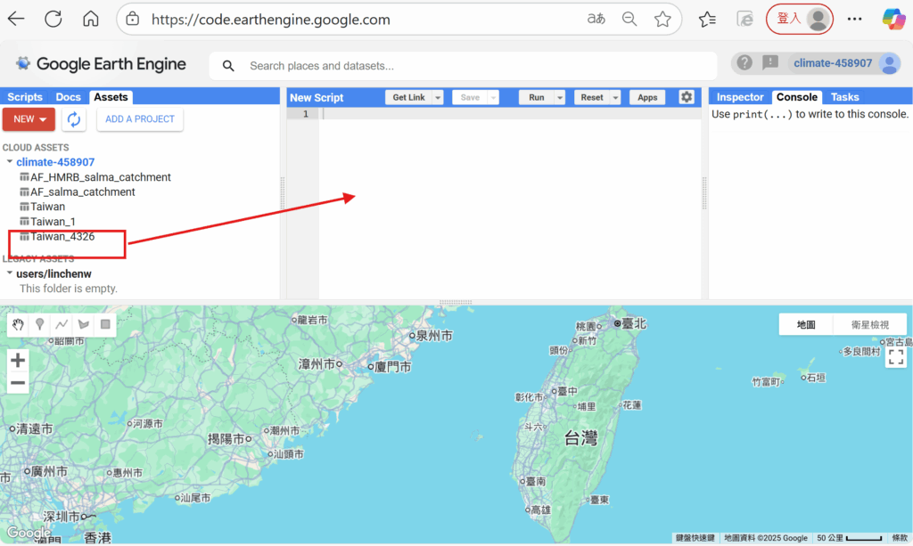The image size is (913, 546).
Task: Open the climate-458907 project link
Action: (x=55, y=162)
